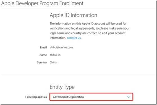Select the 'Government Organization' text in dropdown

coord(68,97)
